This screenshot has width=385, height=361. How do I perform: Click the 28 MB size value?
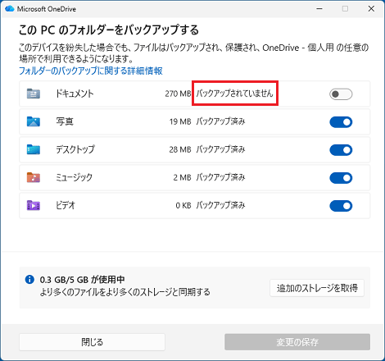click(x=180, y=149)
